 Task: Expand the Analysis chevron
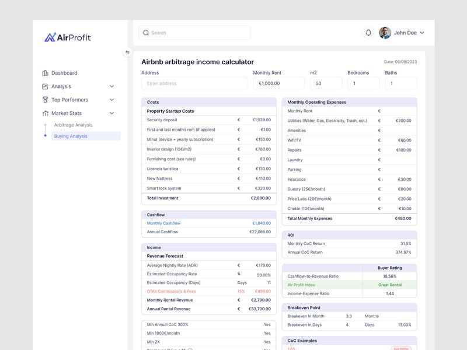(x=111, y=86)
